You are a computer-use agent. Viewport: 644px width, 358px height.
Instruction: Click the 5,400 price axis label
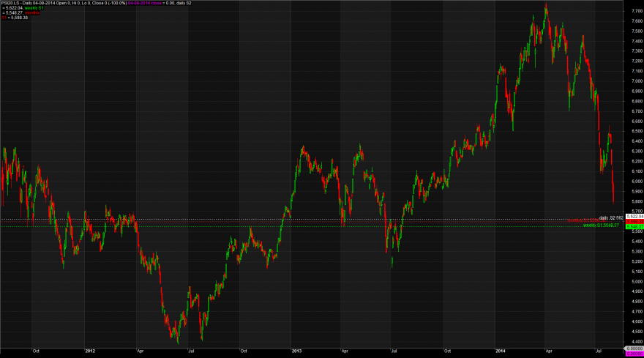point(637,242)
